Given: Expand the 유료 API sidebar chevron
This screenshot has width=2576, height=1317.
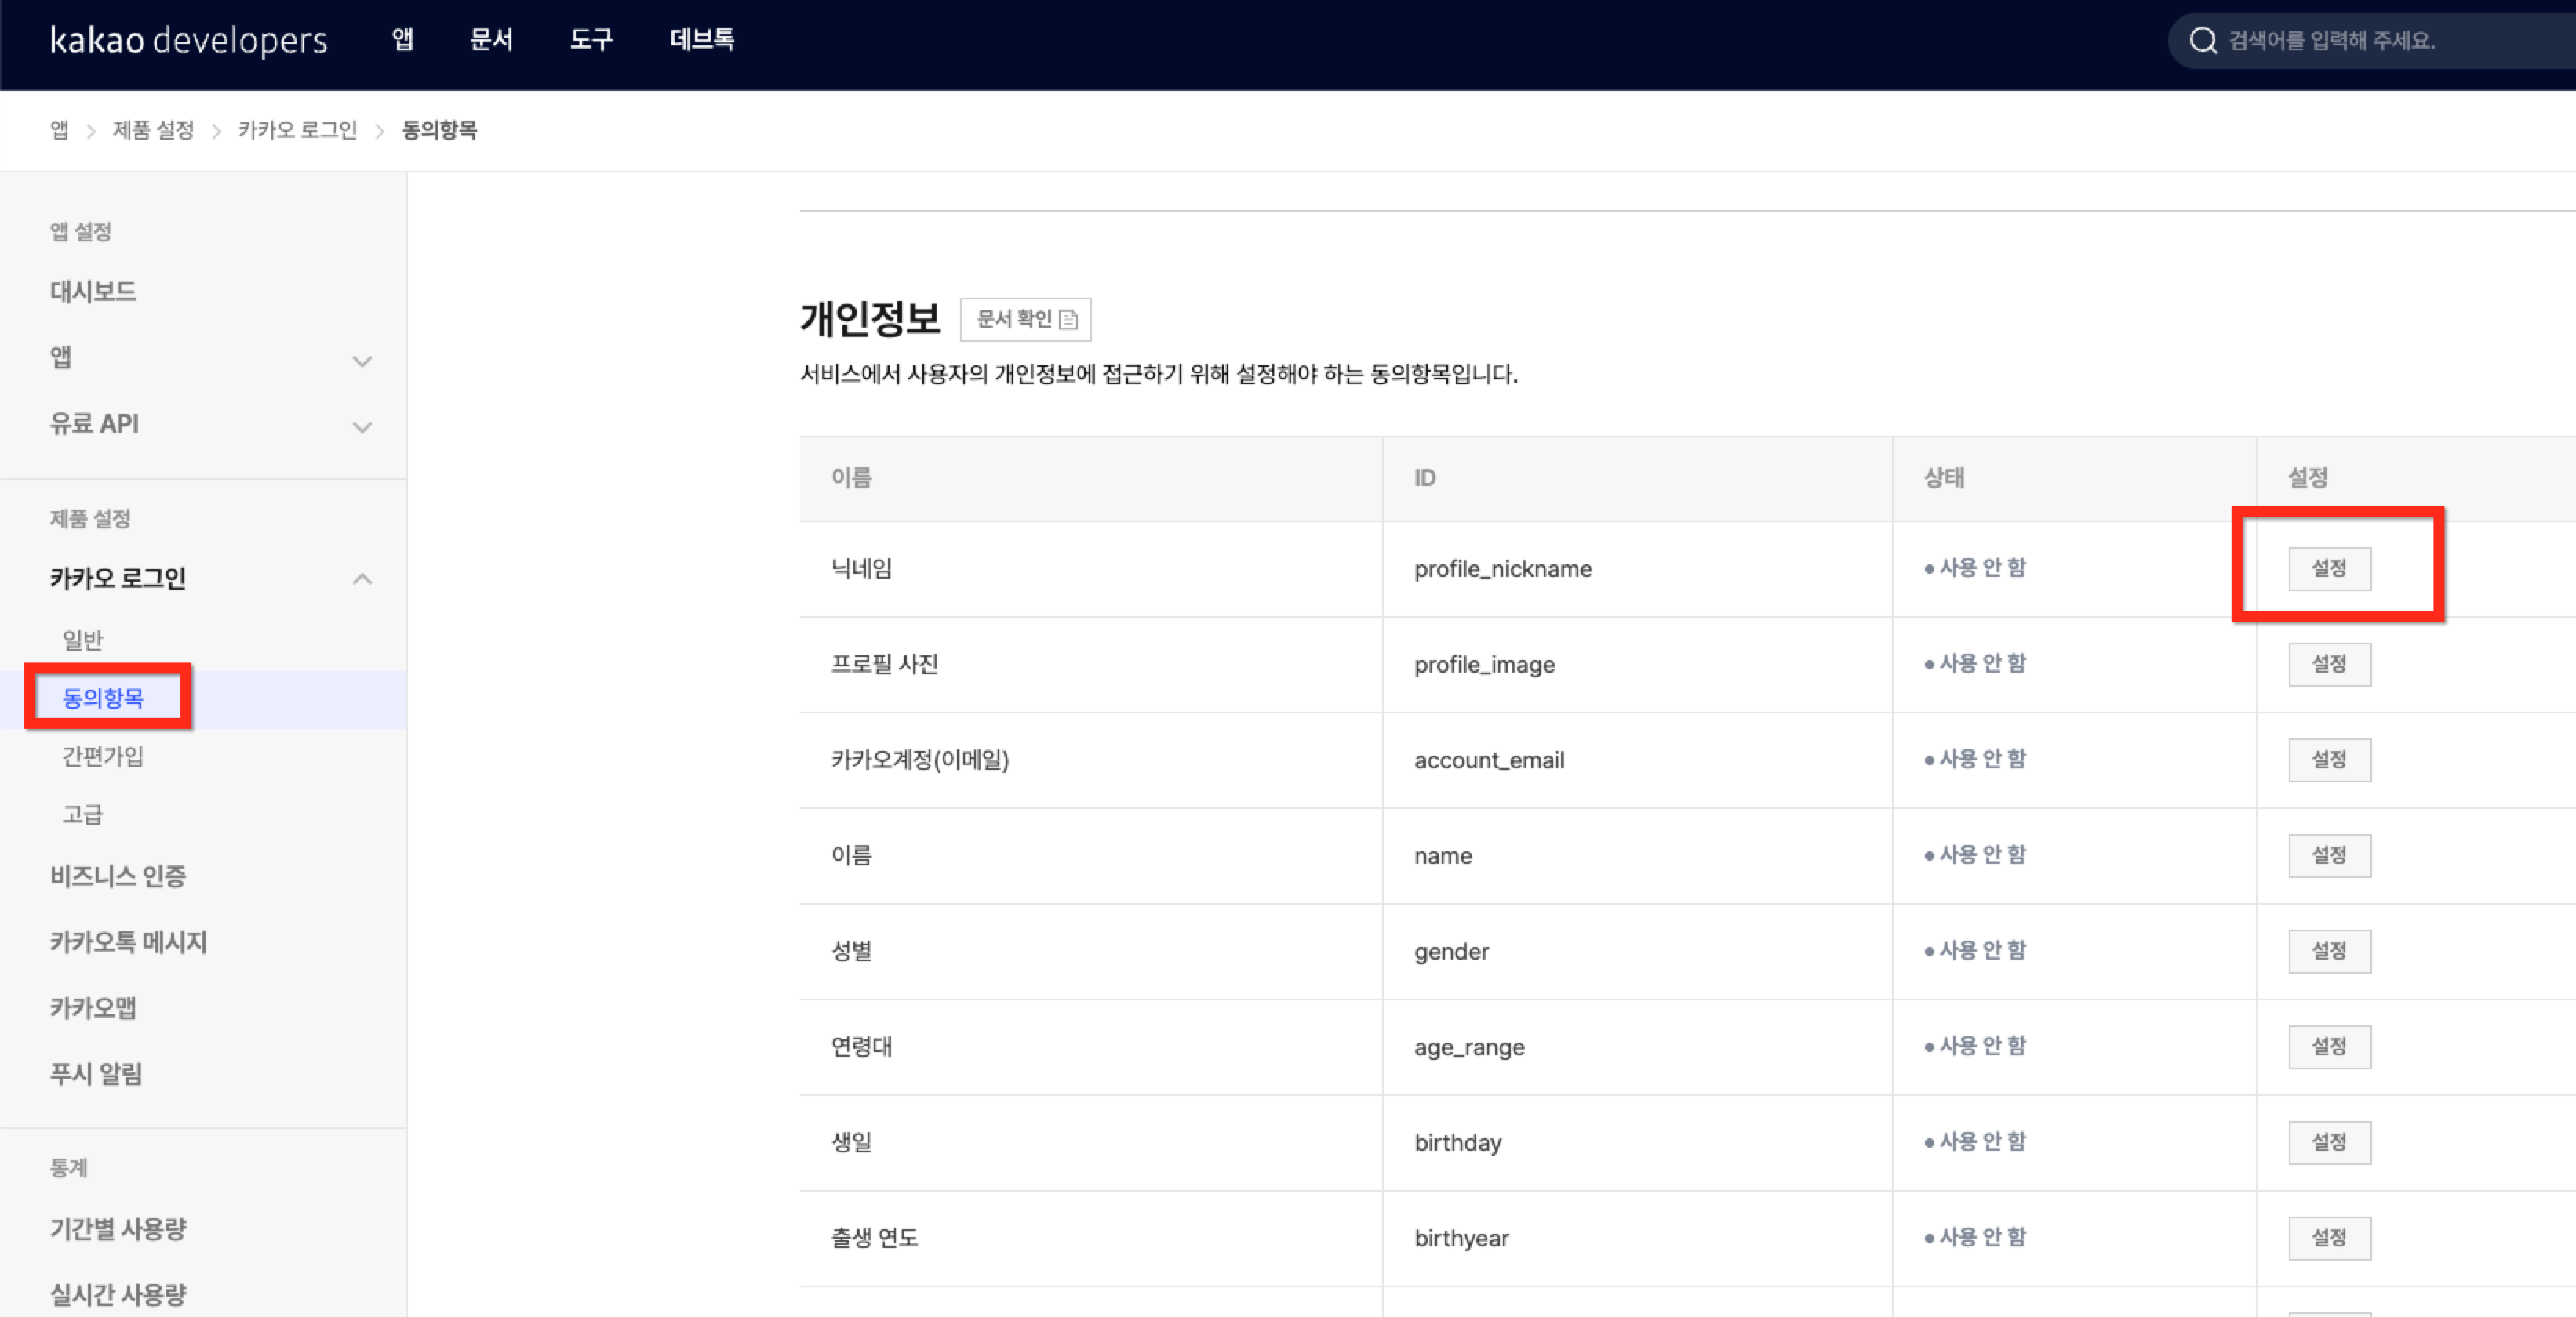Looking at the screenshot, I should pos(362,426).
